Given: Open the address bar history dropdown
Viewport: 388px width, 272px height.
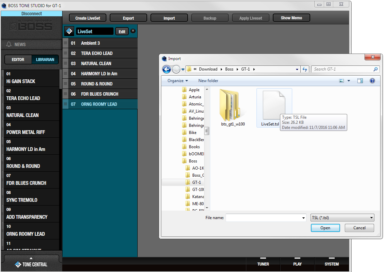Looking at the screenshot, I should pos(297,70).
